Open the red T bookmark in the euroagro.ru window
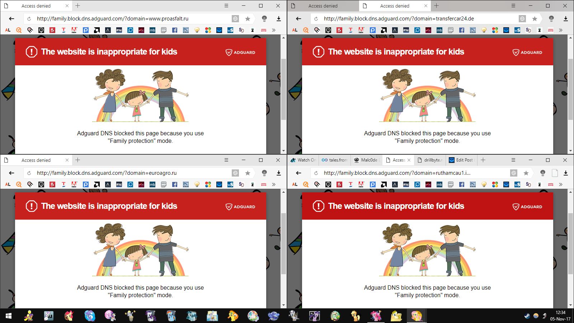 tap(63, 184)
